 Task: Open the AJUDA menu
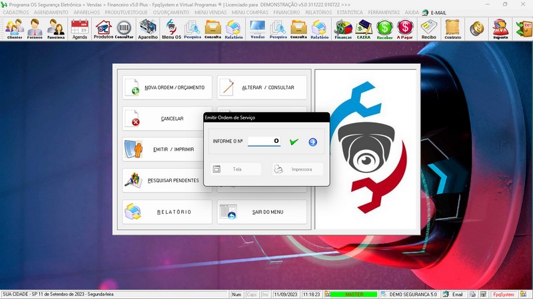pyautogui.click(x=412, y=12)
